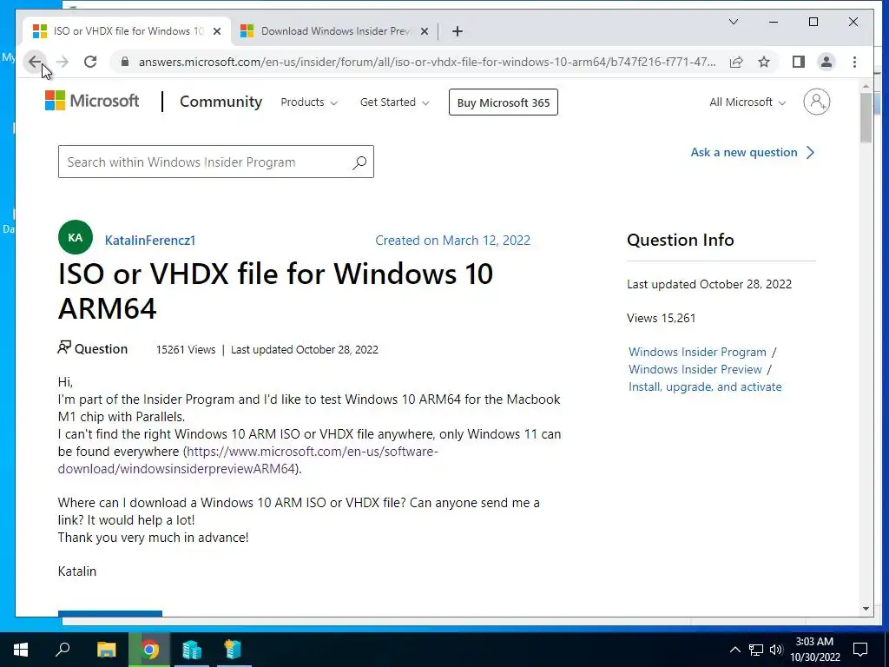Open File Explorer from taskbar

pos(106,650)
